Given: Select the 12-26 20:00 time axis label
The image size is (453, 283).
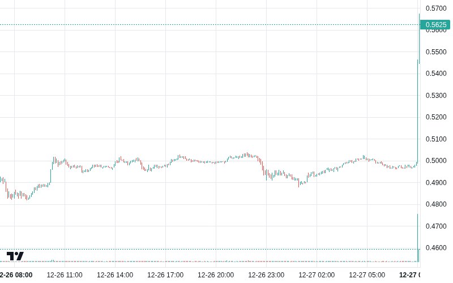Looking at the screenshot, I should [216, 275].
